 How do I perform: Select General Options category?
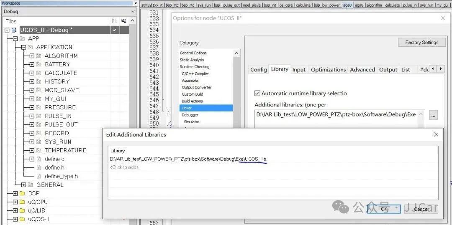tap(193, 53)
